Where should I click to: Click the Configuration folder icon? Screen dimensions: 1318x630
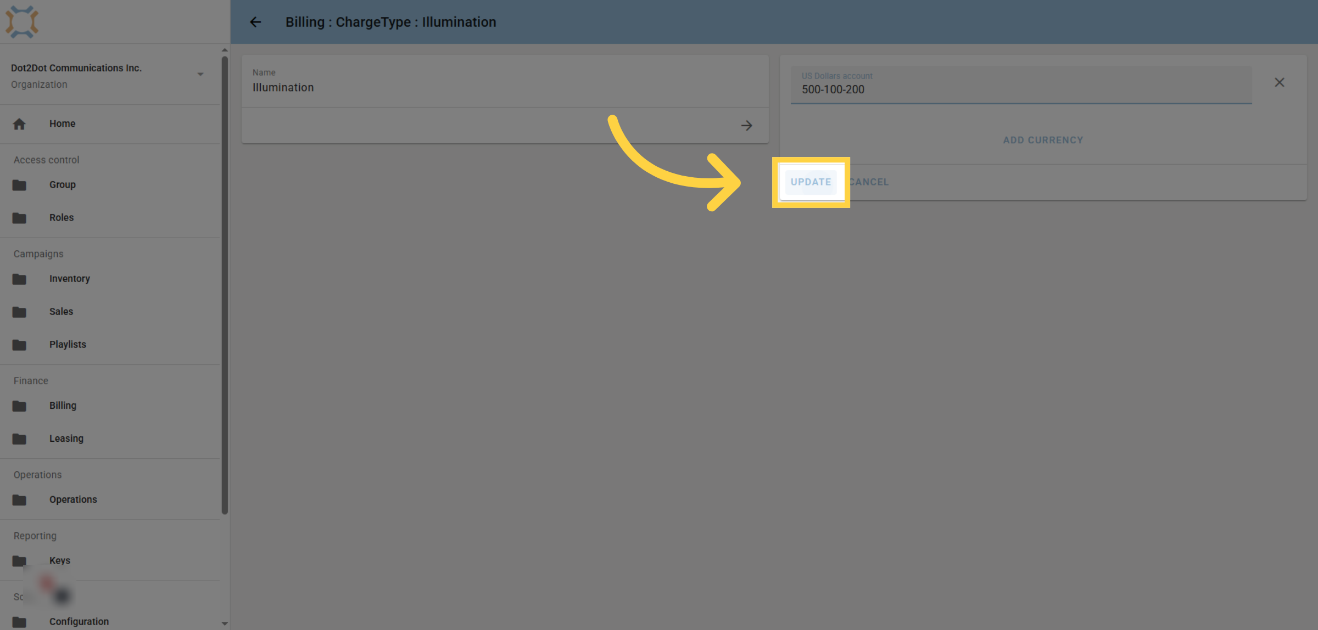point(19,621)
